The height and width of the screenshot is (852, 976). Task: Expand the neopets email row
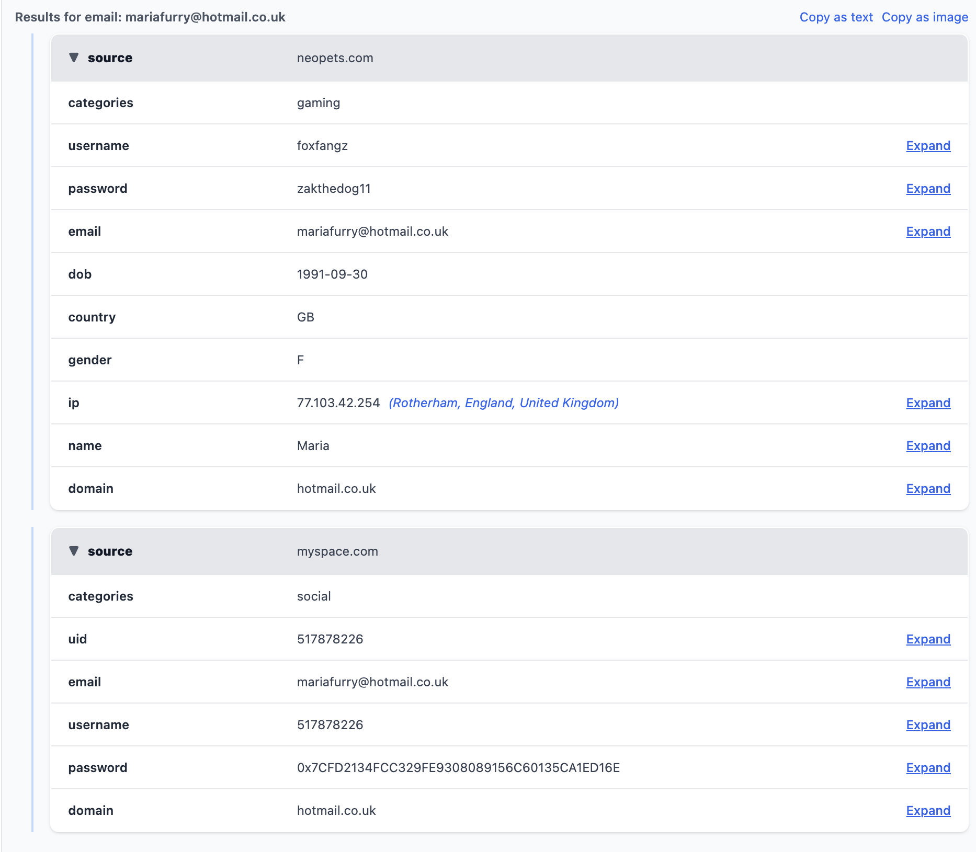[x=928, y=232]
